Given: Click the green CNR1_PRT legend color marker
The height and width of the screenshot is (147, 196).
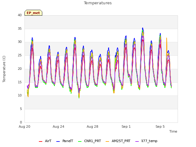Looking at the screenshot, I should click(x=80, y=141).
